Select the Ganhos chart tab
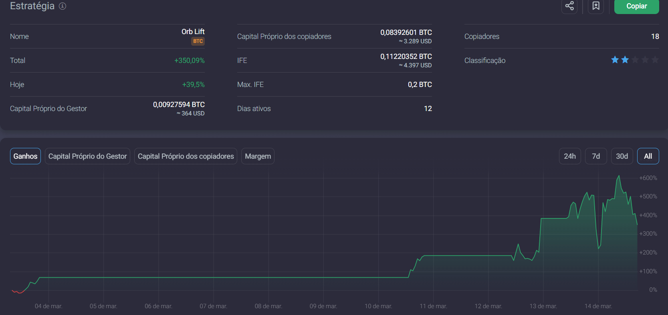The height and width of the screenshot is (315, 668). [x=25, y=156]
